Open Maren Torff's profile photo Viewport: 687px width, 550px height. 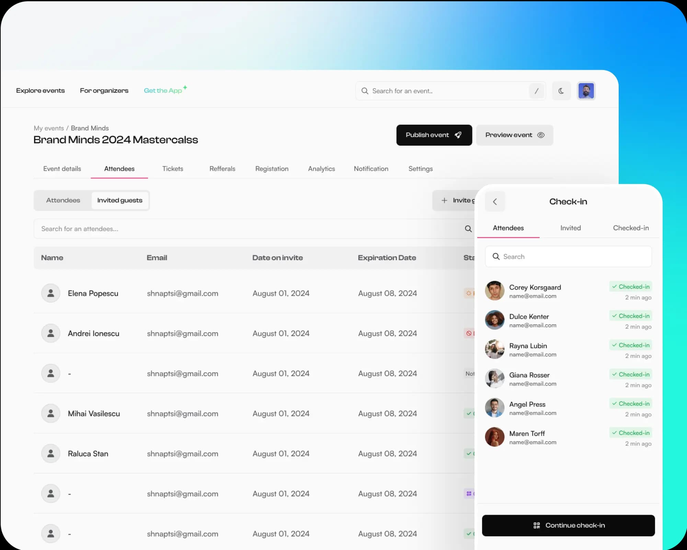click(x=494, y=437)
